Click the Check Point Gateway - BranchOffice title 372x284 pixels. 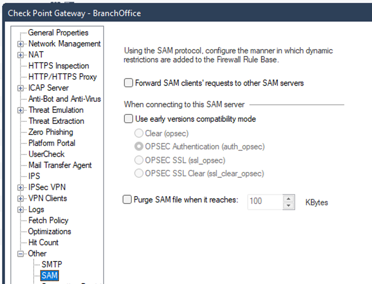(x=74, y=13)
